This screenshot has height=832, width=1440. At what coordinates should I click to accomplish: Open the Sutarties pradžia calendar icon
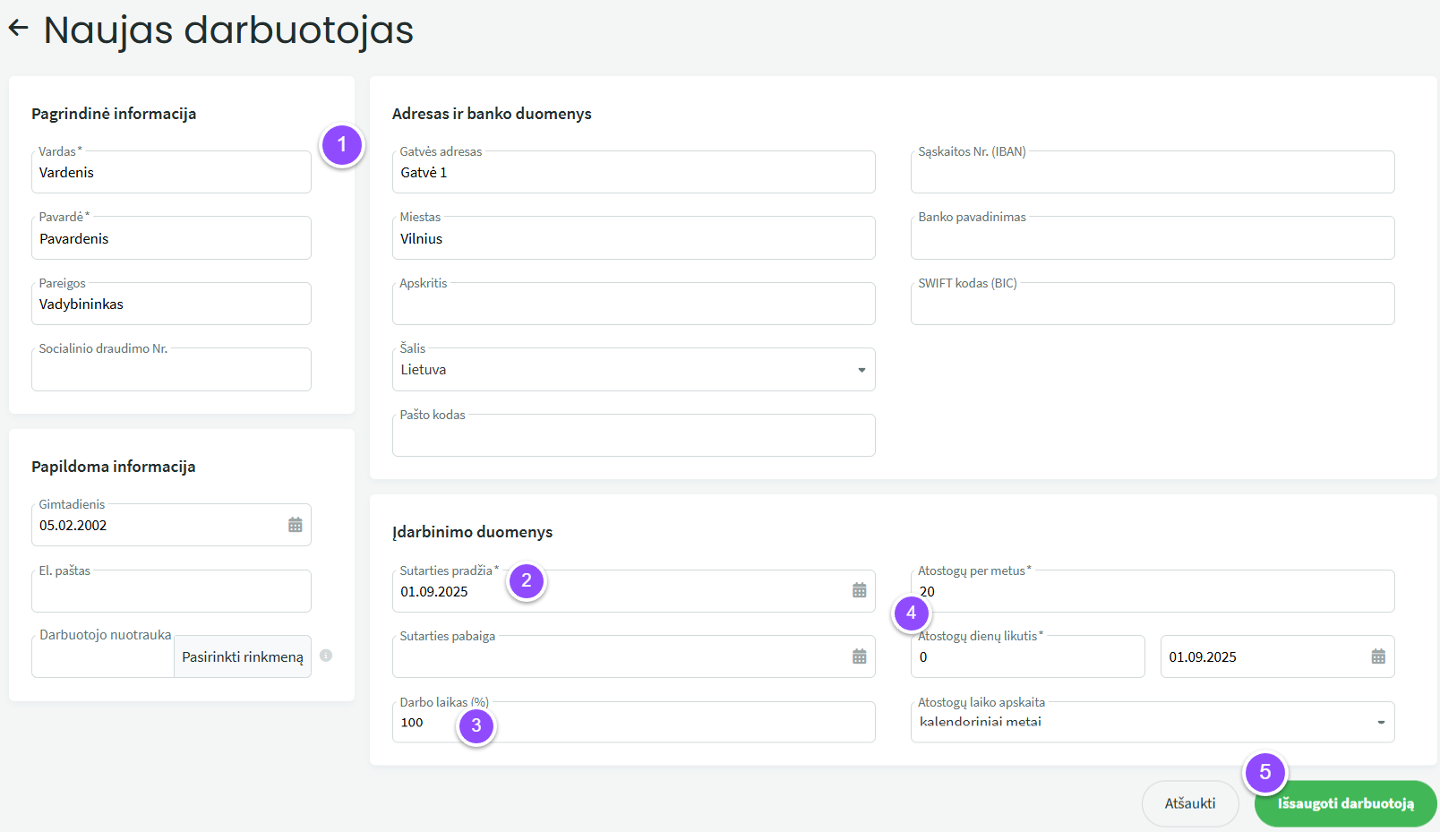point(859,590)
